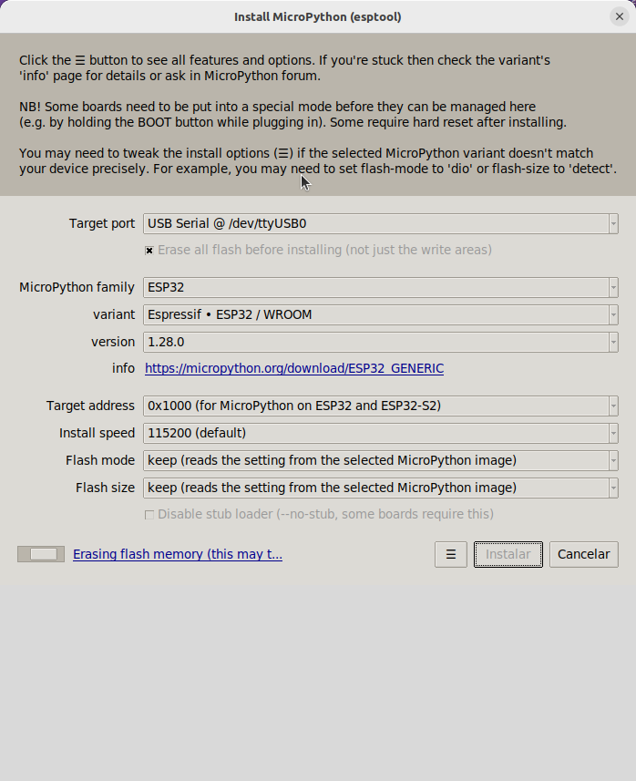Open the Flash mode dropdown
The height and width of the screenshot is (781, 636).
[381, 461]
